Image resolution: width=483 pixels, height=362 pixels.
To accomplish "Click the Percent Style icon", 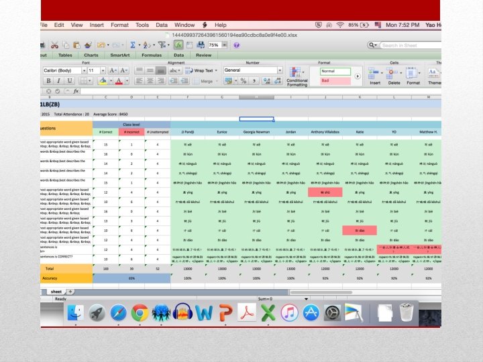I will [x=244, y=81].
